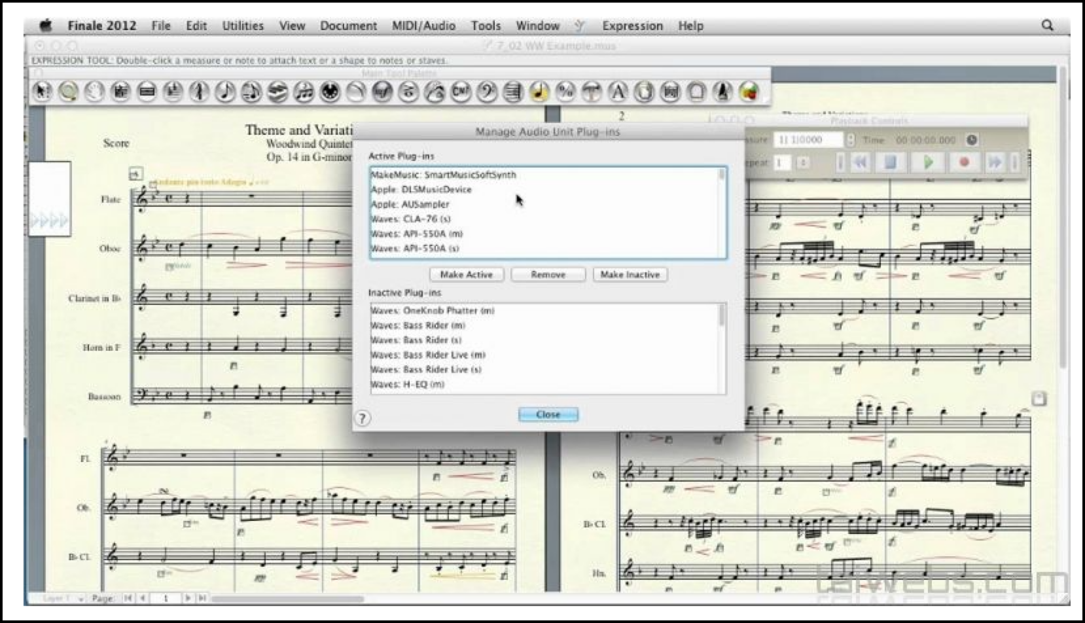This screenshot has width=1085, height=623.
Task: Select the Chord CM7 tool
Action: [461, 92]
